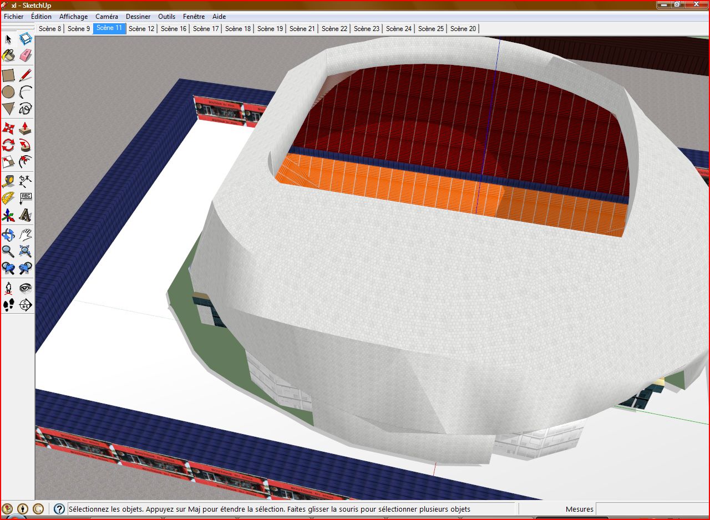Image resolution: width=710 pixels, height=520 pixels.
Task: Click the Instructor help question mark button
Action: pyautogui.click(x=59, y=509)
